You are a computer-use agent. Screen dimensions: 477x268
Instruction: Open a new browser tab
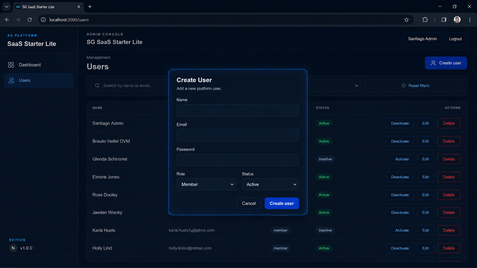click(x=90, y=7)
